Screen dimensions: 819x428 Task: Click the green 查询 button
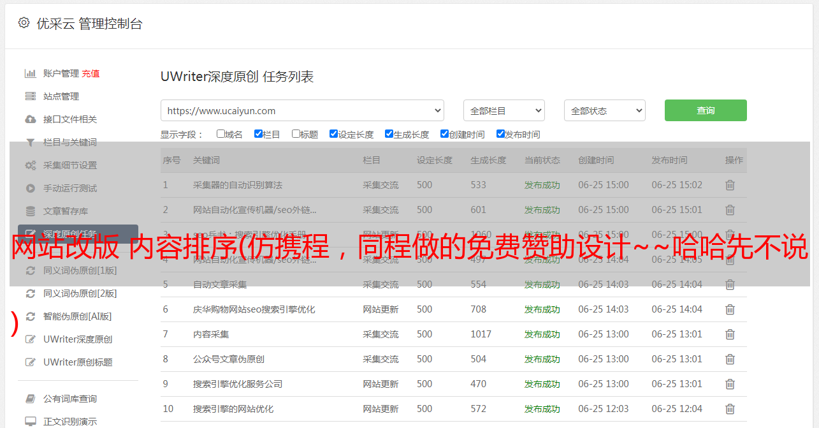tap(706, 110)
